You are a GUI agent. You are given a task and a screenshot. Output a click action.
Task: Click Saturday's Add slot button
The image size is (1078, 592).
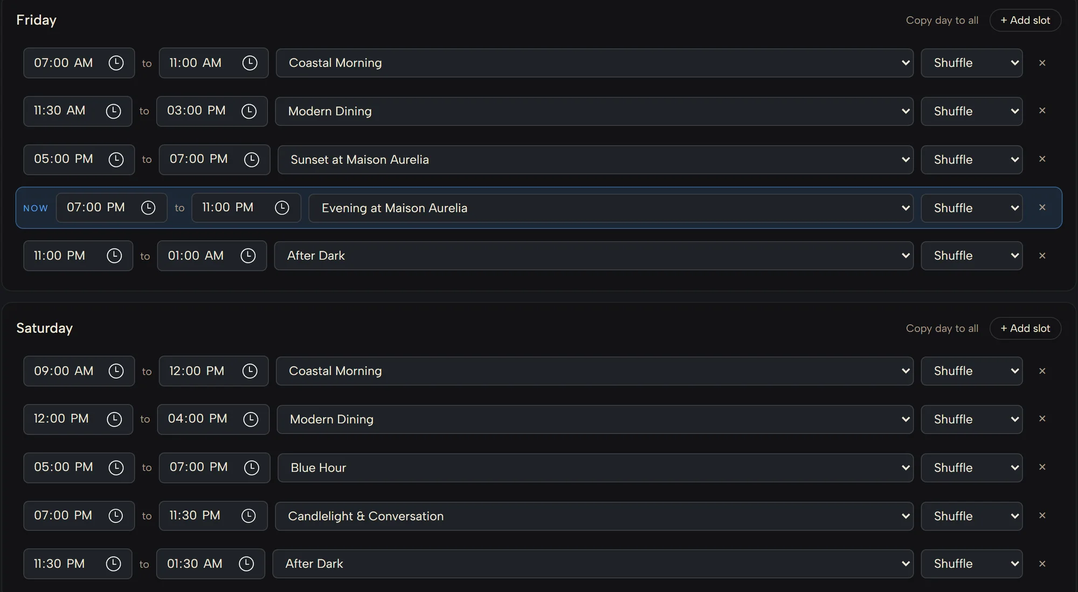point(1025,328)
